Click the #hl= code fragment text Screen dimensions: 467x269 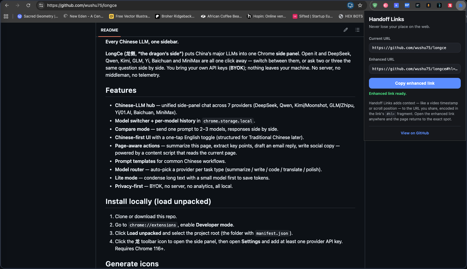[x=390, y=114]
